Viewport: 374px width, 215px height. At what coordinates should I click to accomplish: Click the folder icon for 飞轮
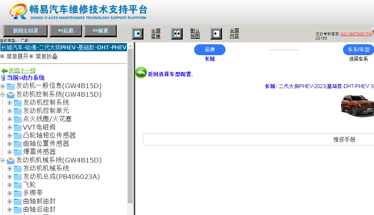click(x=18, y=185)
